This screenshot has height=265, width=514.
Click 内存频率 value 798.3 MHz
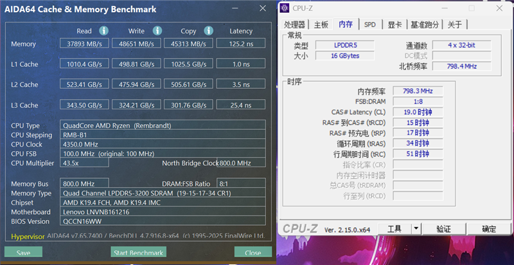418,91
